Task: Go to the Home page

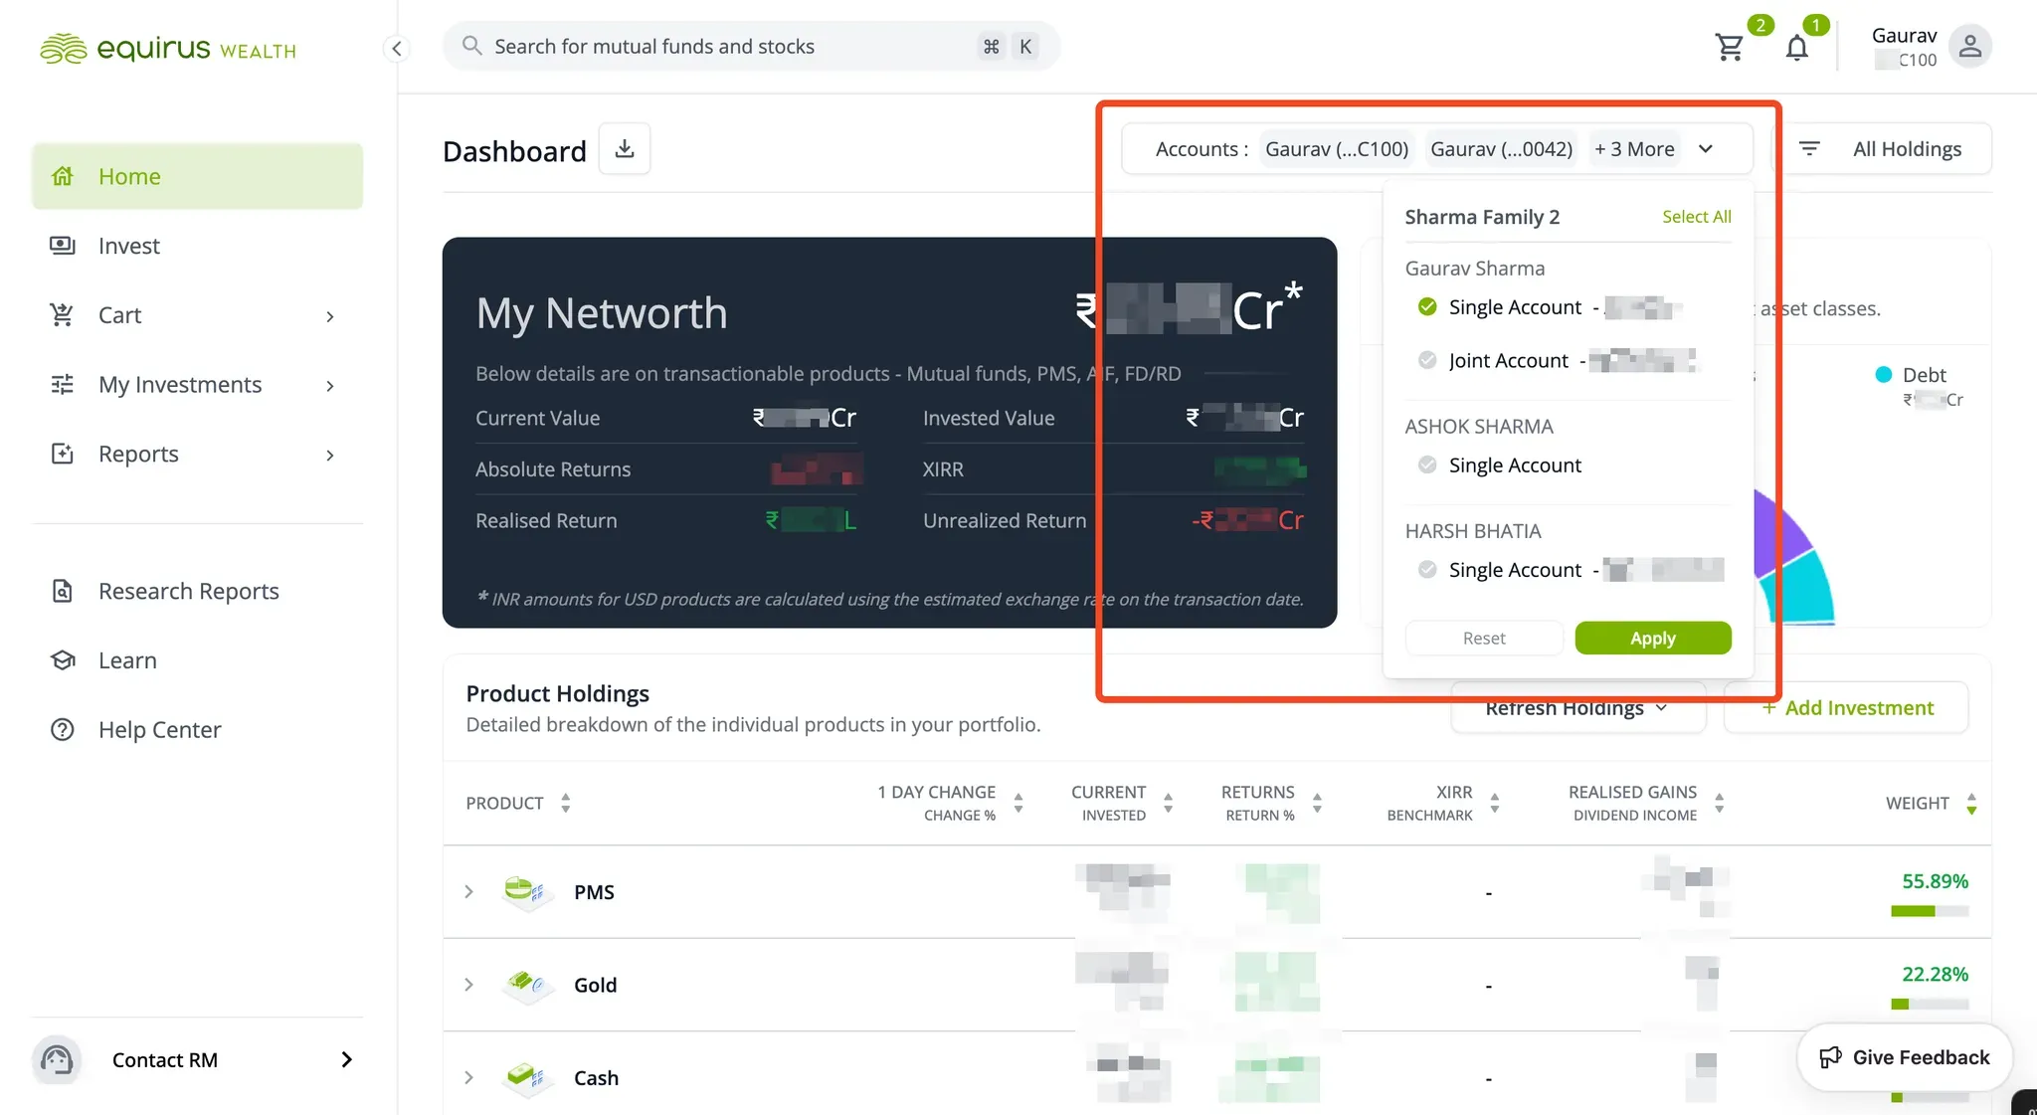Action: tap(197, 176)
